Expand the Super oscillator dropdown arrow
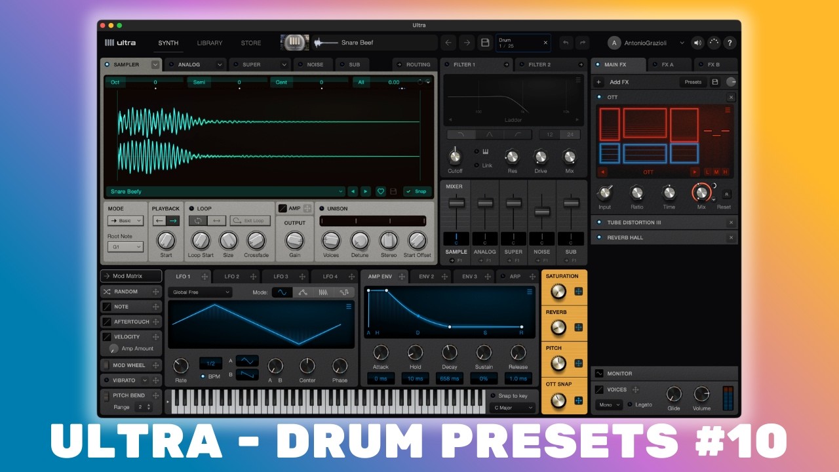Image resolution: width=839 pixels, height=472 pixels. tap(284, 64)
